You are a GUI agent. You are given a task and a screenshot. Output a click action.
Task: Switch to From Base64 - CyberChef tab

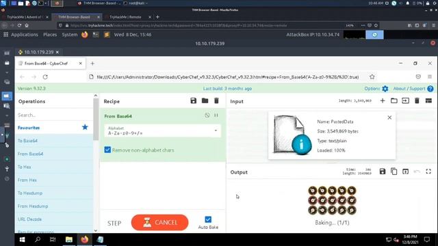tap(50, 64)
